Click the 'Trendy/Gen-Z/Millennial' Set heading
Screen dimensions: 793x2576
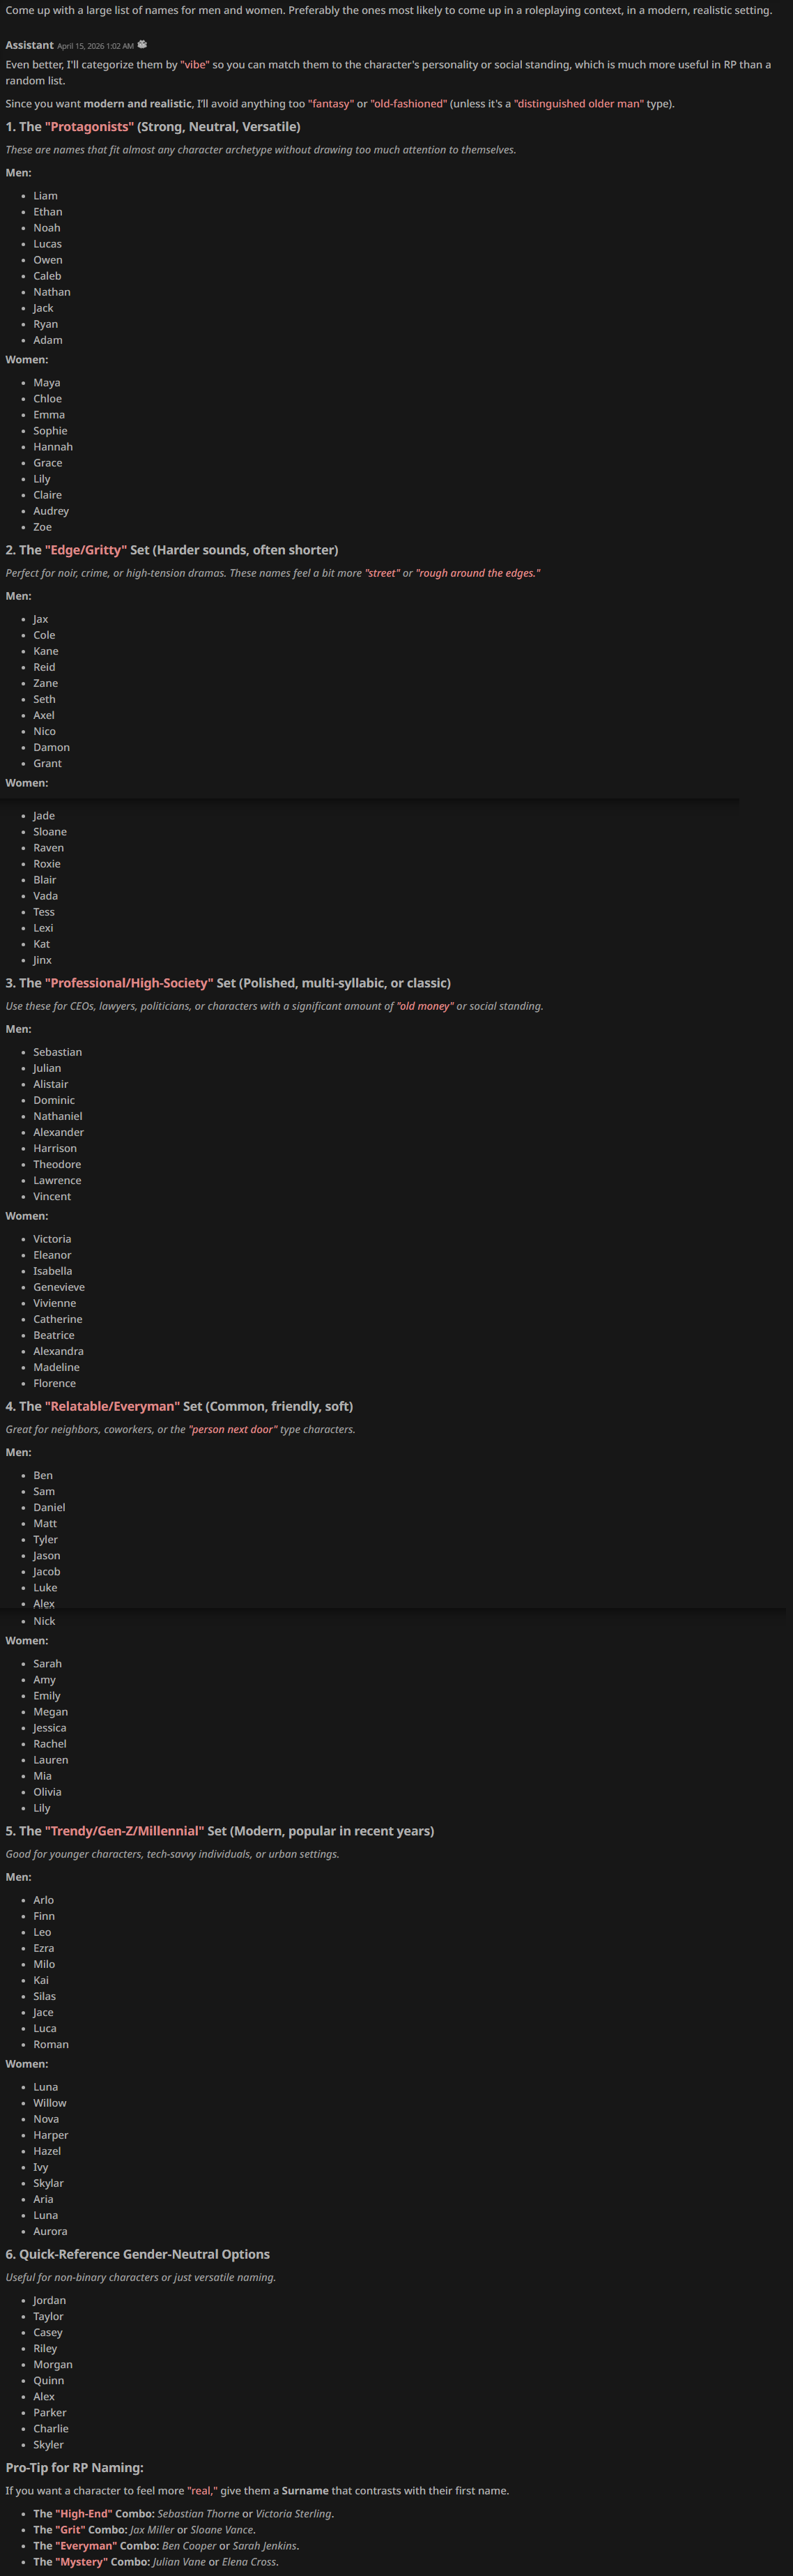coord(220,1831)
